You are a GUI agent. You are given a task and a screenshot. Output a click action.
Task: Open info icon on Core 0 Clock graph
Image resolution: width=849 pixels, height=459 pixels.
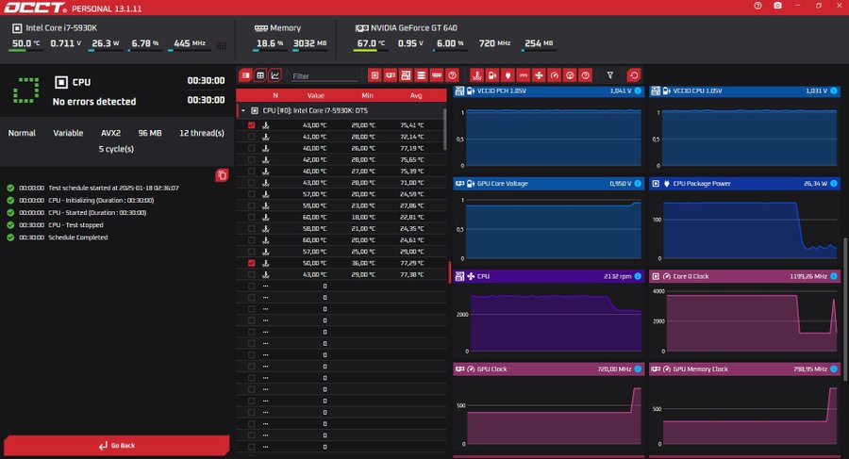coord(834,276)
